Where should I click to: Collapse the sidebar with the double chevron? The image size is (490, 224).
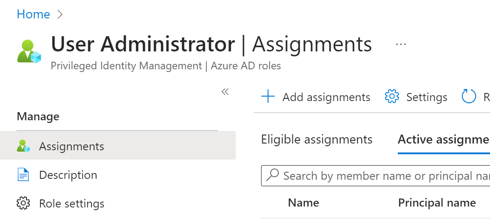(225, 92)
